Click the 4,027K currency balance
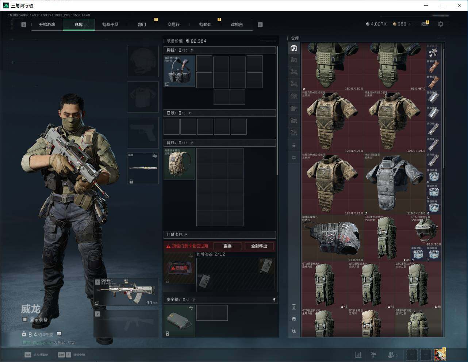The width and height of the screenshot is (468, 362). 376,24
